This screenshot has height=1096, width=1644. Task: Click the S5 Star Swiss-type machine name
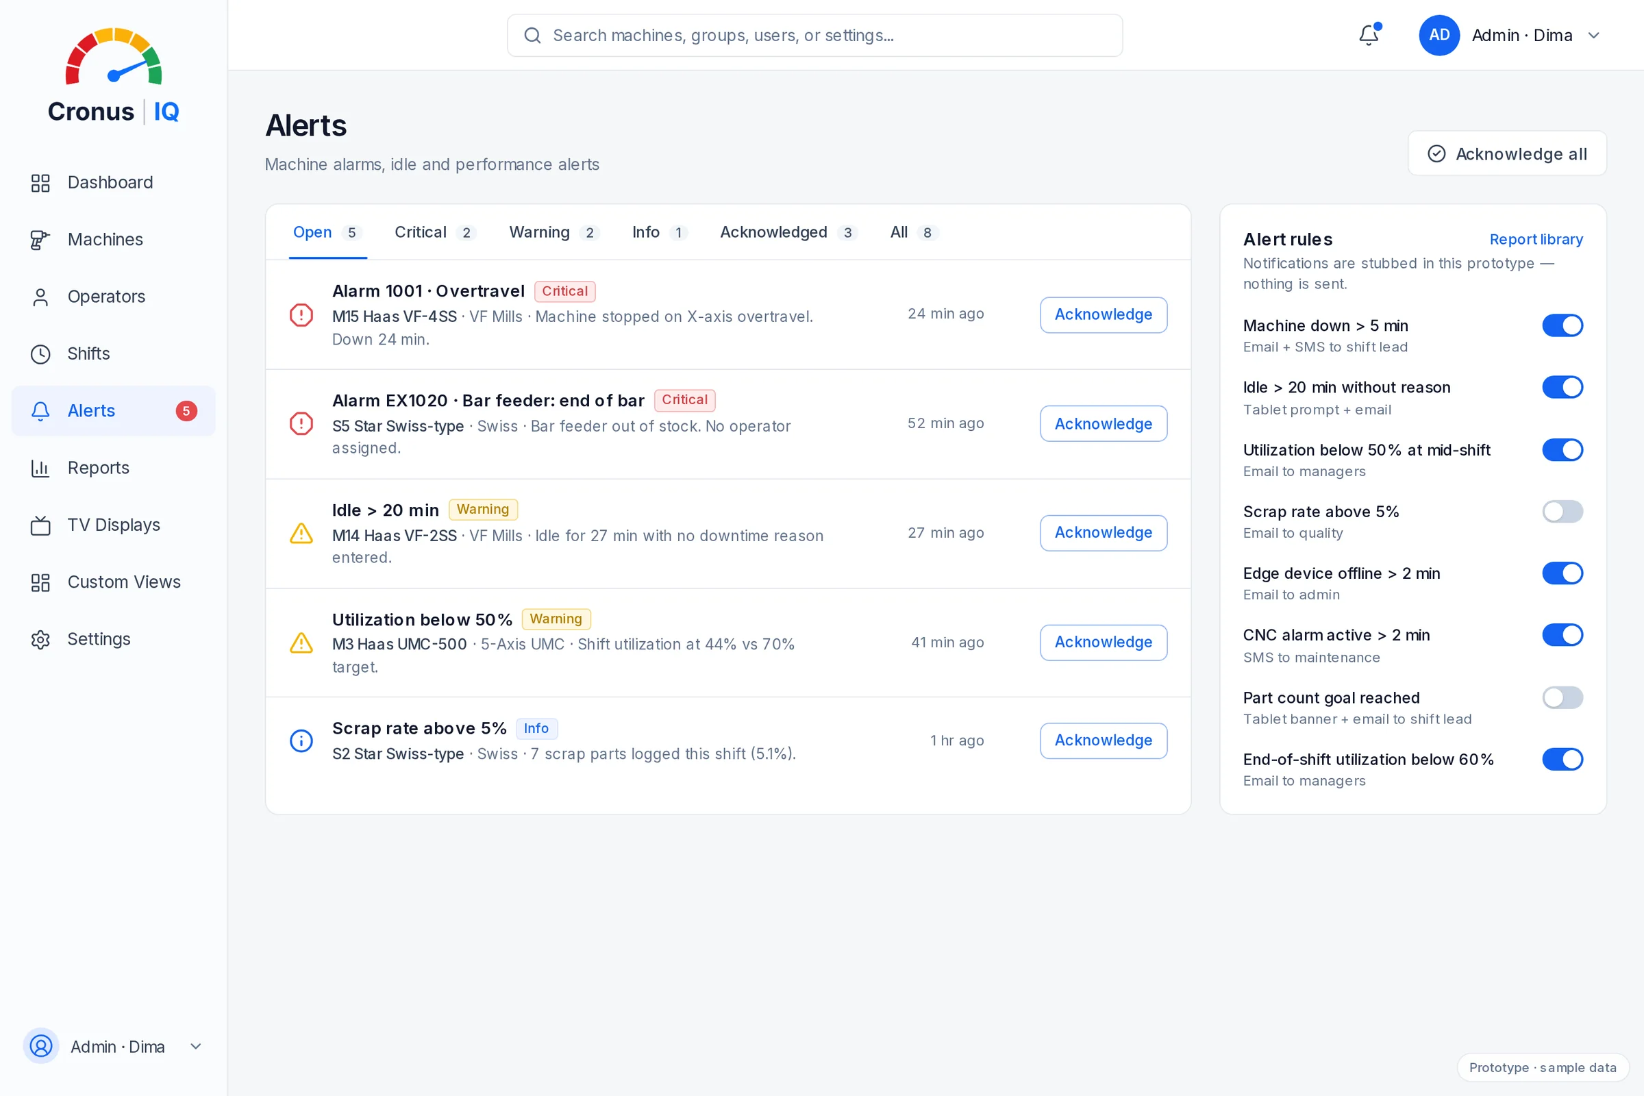click(x=398, y=426)
